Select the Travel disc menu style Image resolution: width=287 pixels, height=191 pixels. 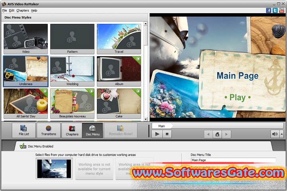tap(119, 39)
